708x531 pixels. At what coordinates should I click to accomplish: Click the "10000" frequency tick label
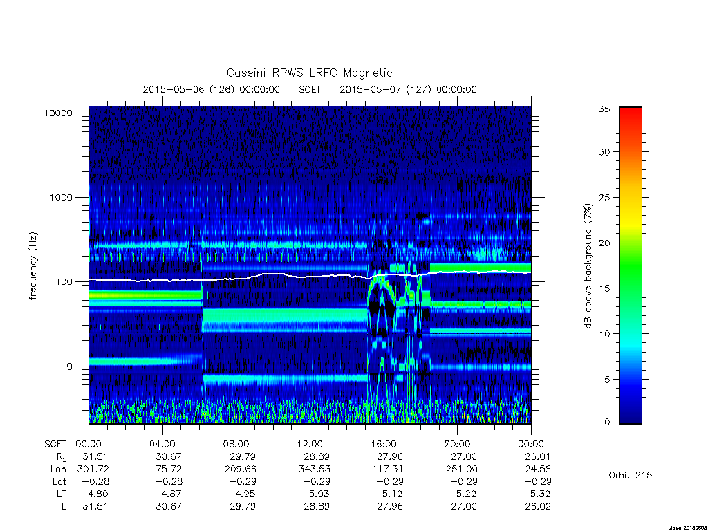point(58,113)
